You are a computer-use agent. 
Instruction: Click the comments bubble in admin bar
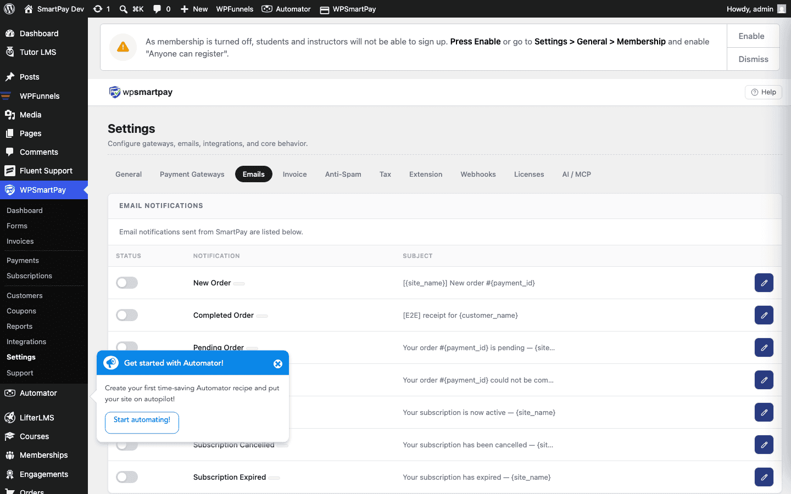(157, 9)
